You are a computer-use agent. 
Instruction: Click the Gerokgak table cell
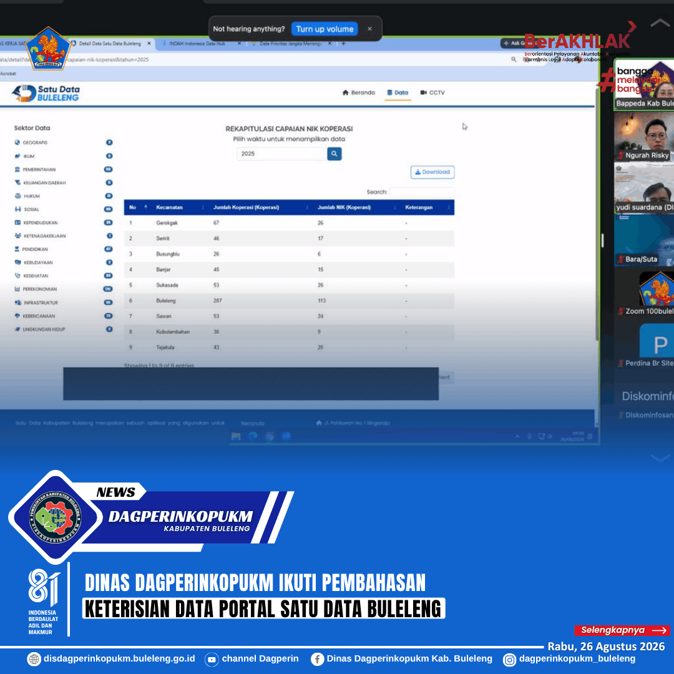click(x=167, y=223)
